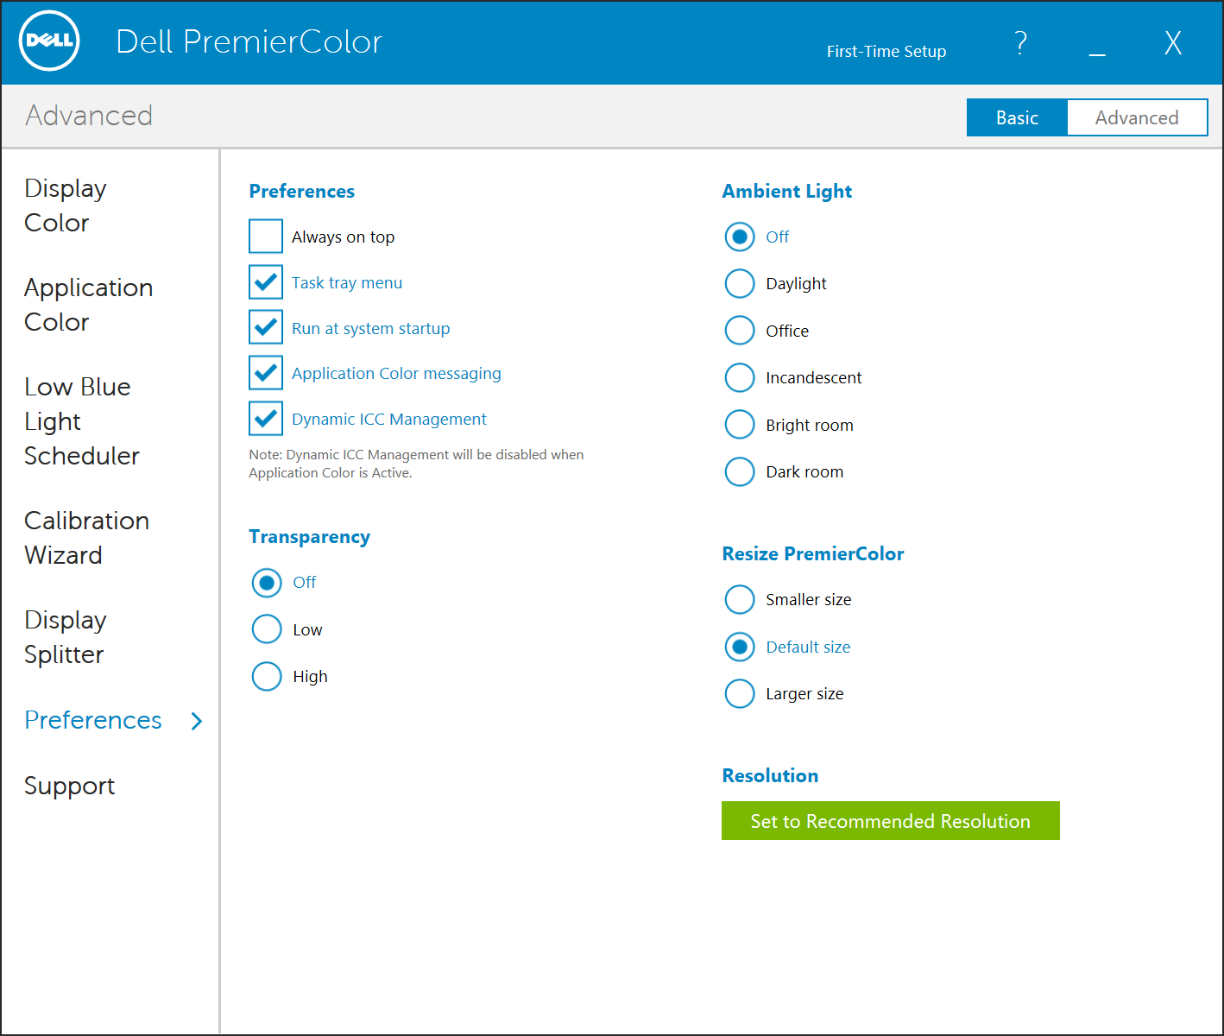Choose Dark room ambient light
This screenshot has height=1036, width=1224.
pyautogui.click(x=740, y=471)
